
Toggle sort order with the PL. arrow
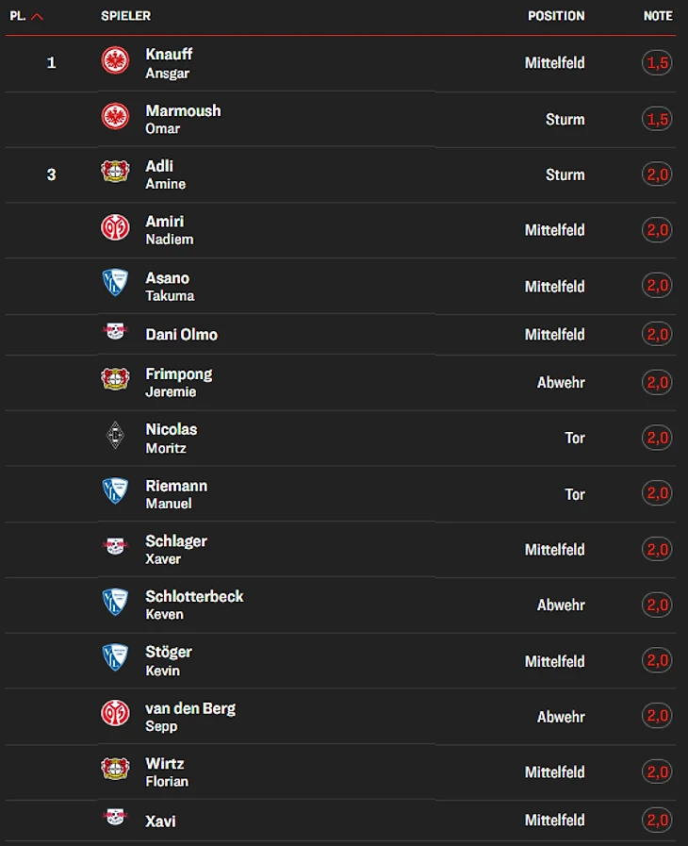[37, 17]
